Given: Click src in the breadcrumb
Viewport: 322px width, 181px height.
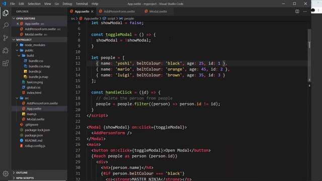Looking at the screenshot, I should (x=73, y=19).
